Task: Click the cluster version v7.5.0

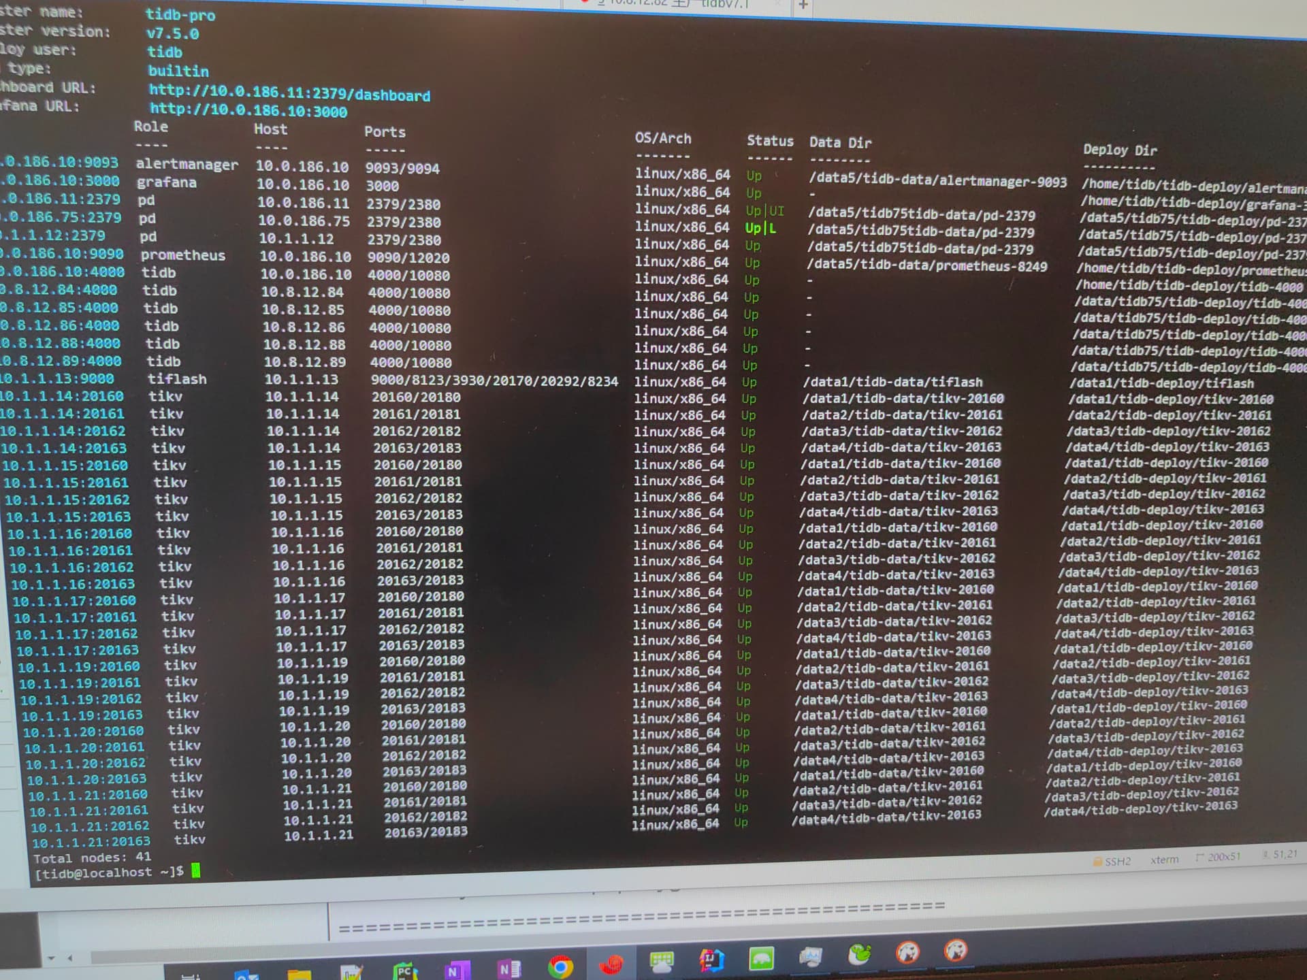Action: 172,33
